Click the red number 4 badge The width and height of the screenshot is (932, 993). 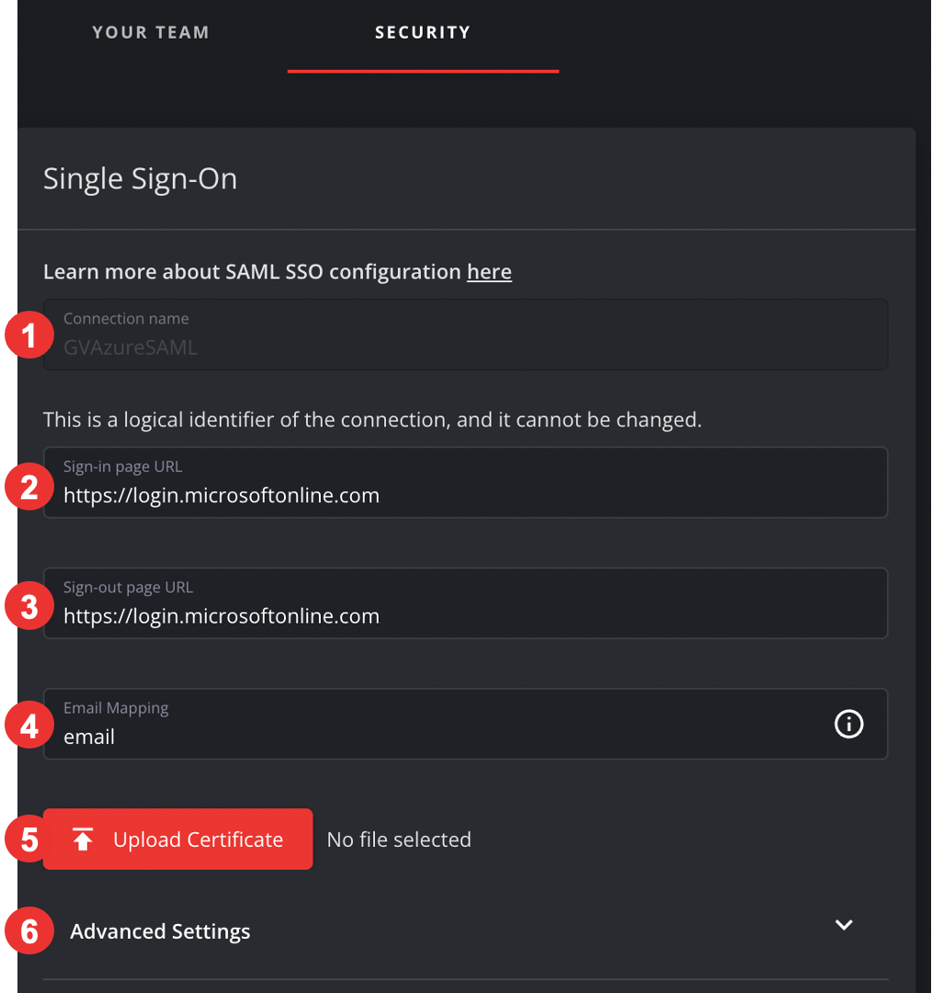[x=28, y=726]
